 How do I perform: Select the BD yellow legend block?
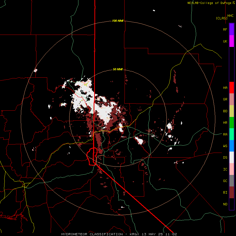point(232,111)
